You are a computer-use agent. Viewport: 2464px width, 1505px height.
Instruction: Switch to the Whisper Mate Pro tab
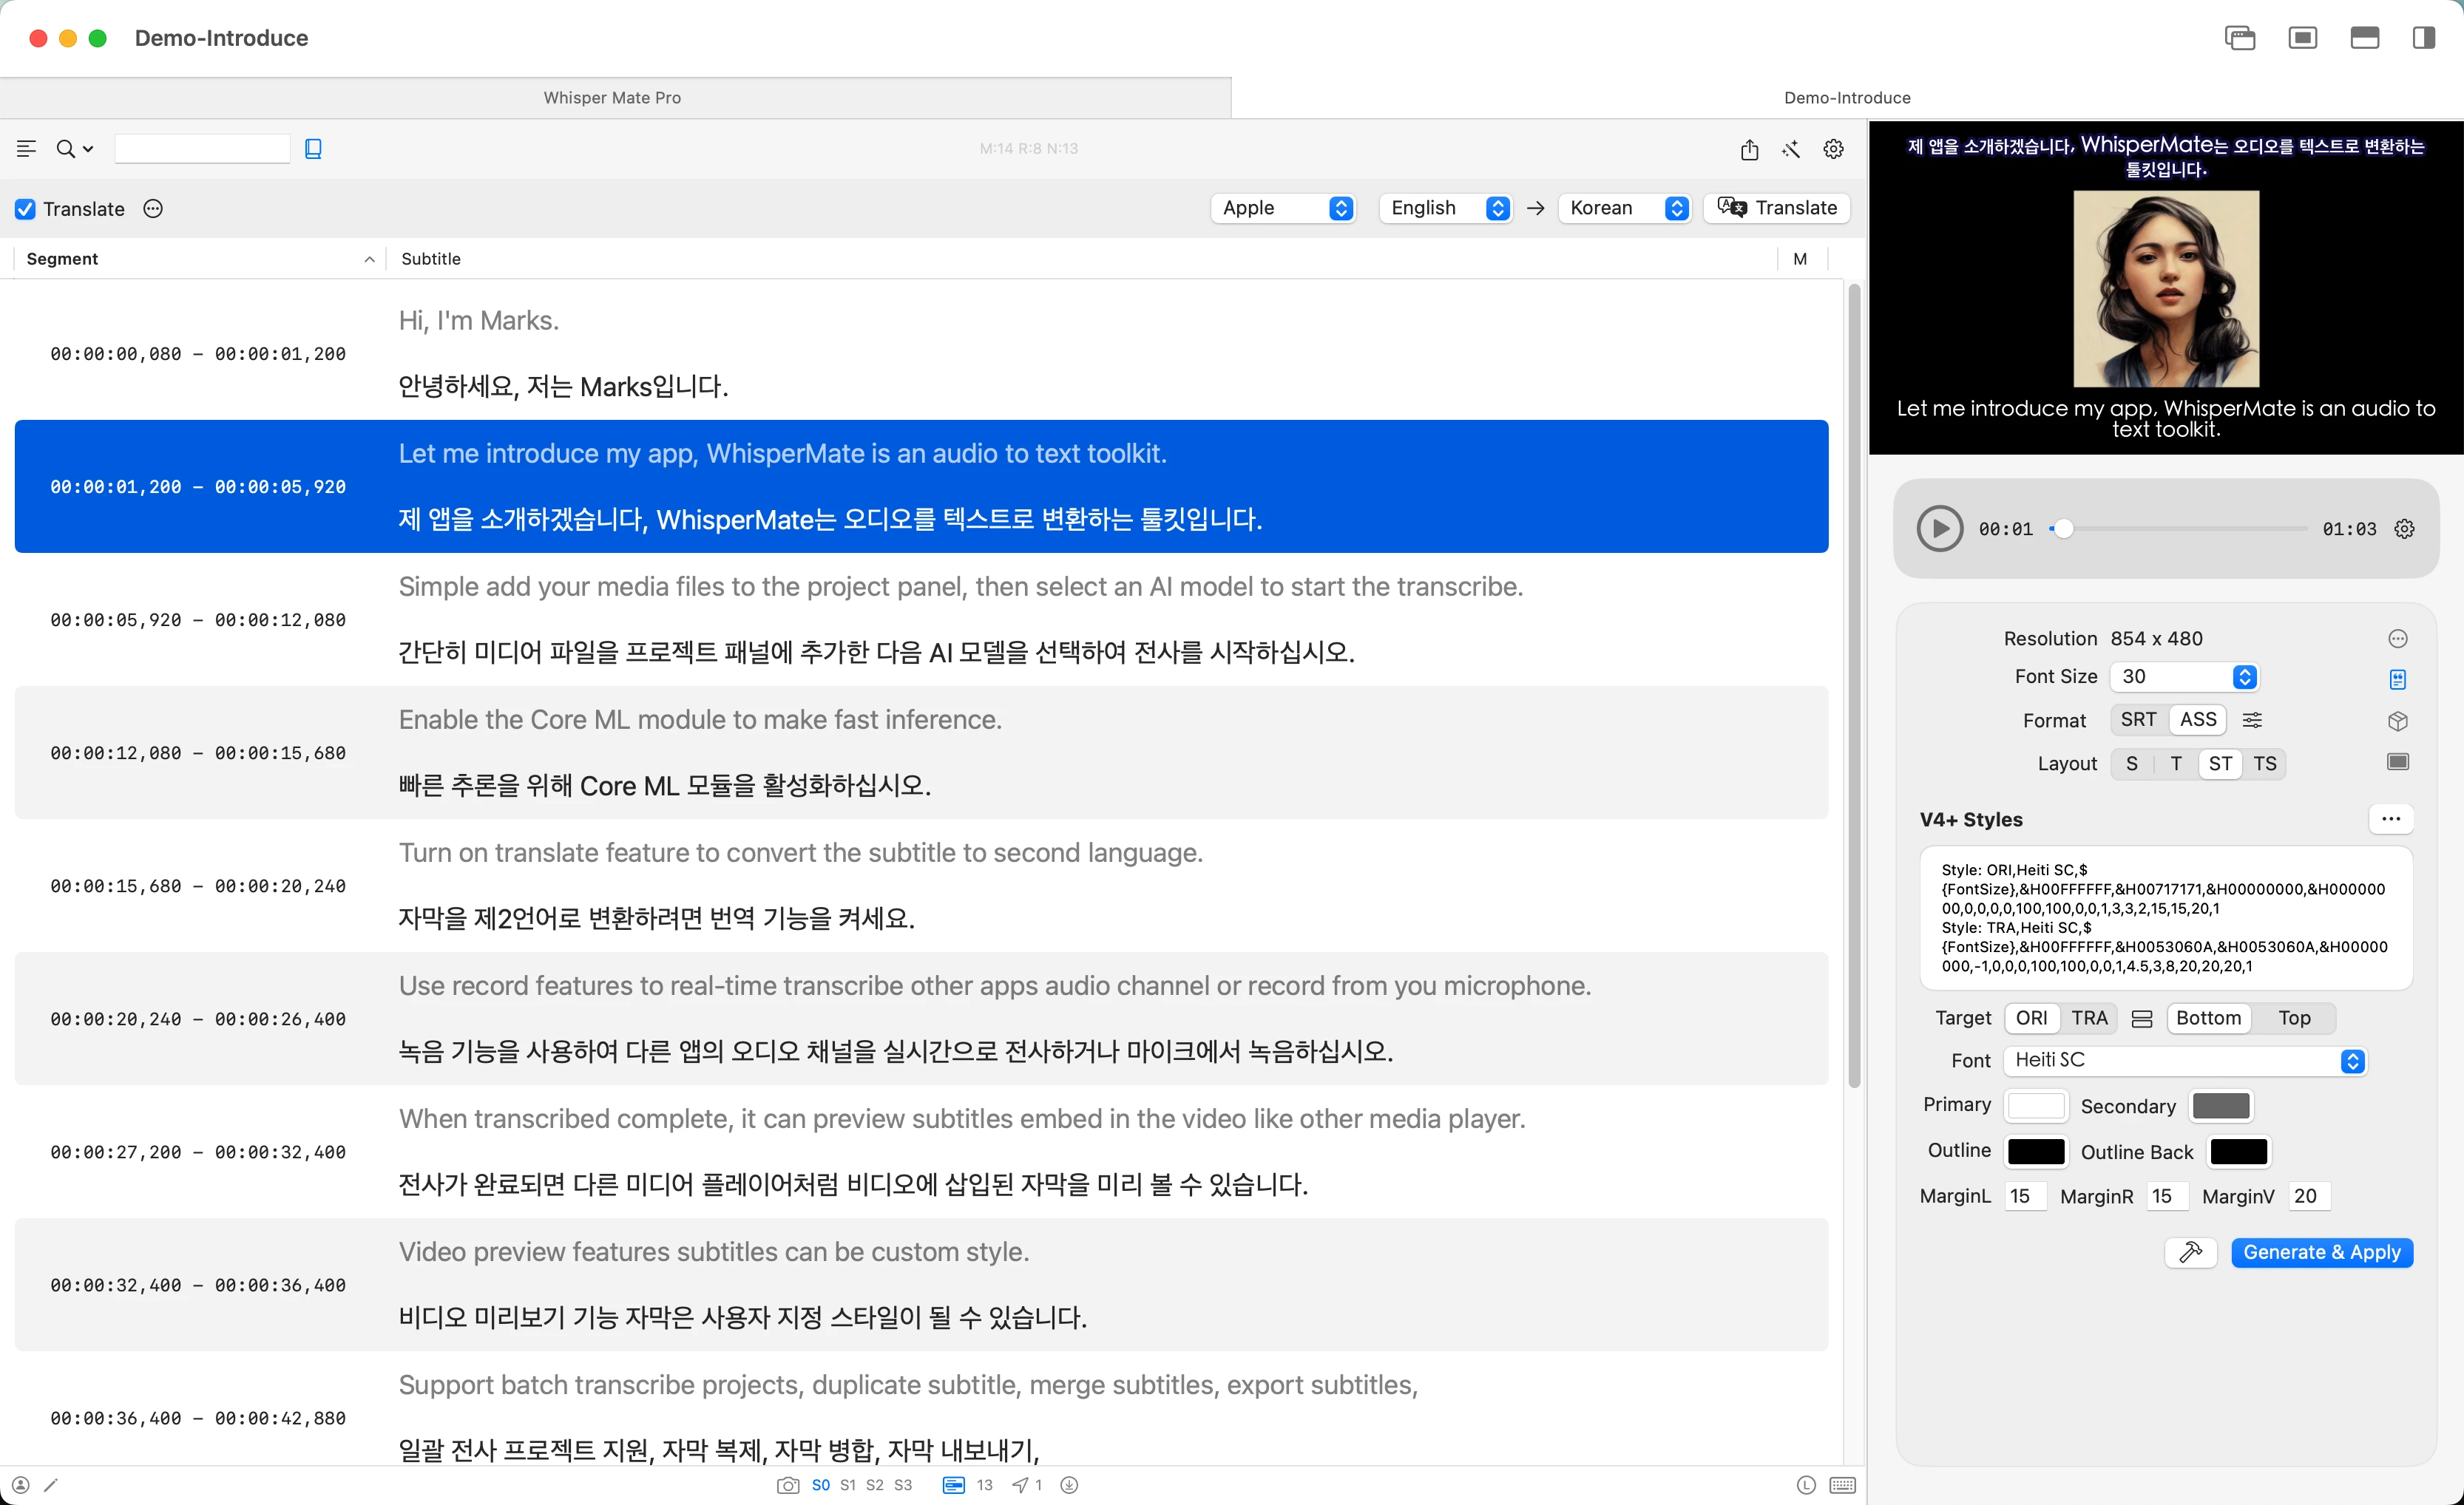tap(612, 97)
